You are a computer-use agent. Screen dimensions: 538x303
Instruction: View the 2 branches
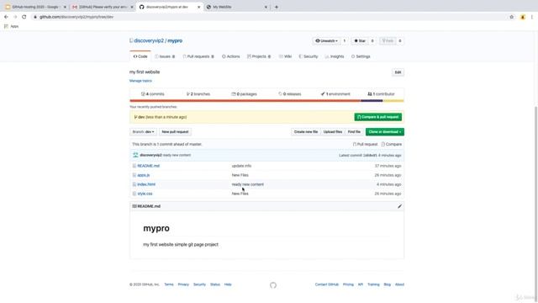coord(198,93)
